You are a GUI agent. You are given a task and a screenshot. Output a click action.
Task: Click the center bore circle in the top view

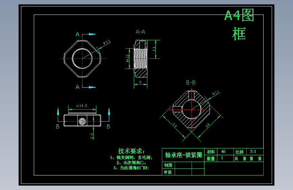click(82, 58)
